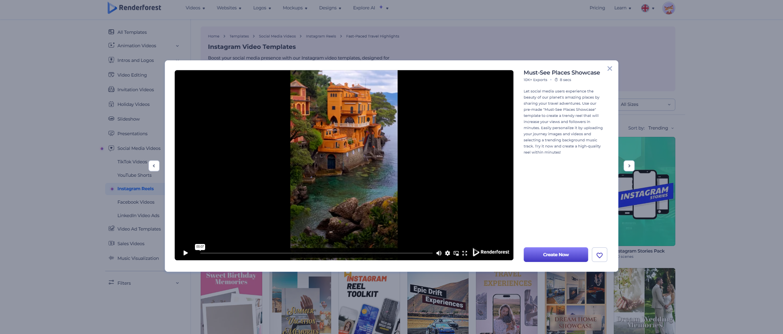The image size is (783, 334).
Task: Click the Pricing link
Action: [597, 8]
